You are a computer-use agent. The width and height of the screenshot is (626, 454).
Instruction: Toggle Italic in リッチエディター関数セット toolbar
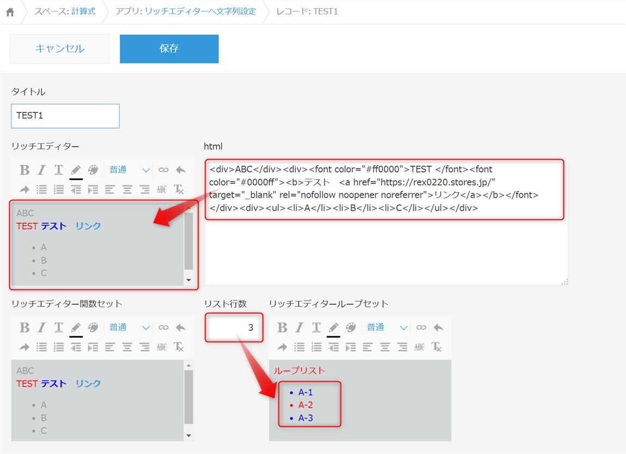click(41, 327)
